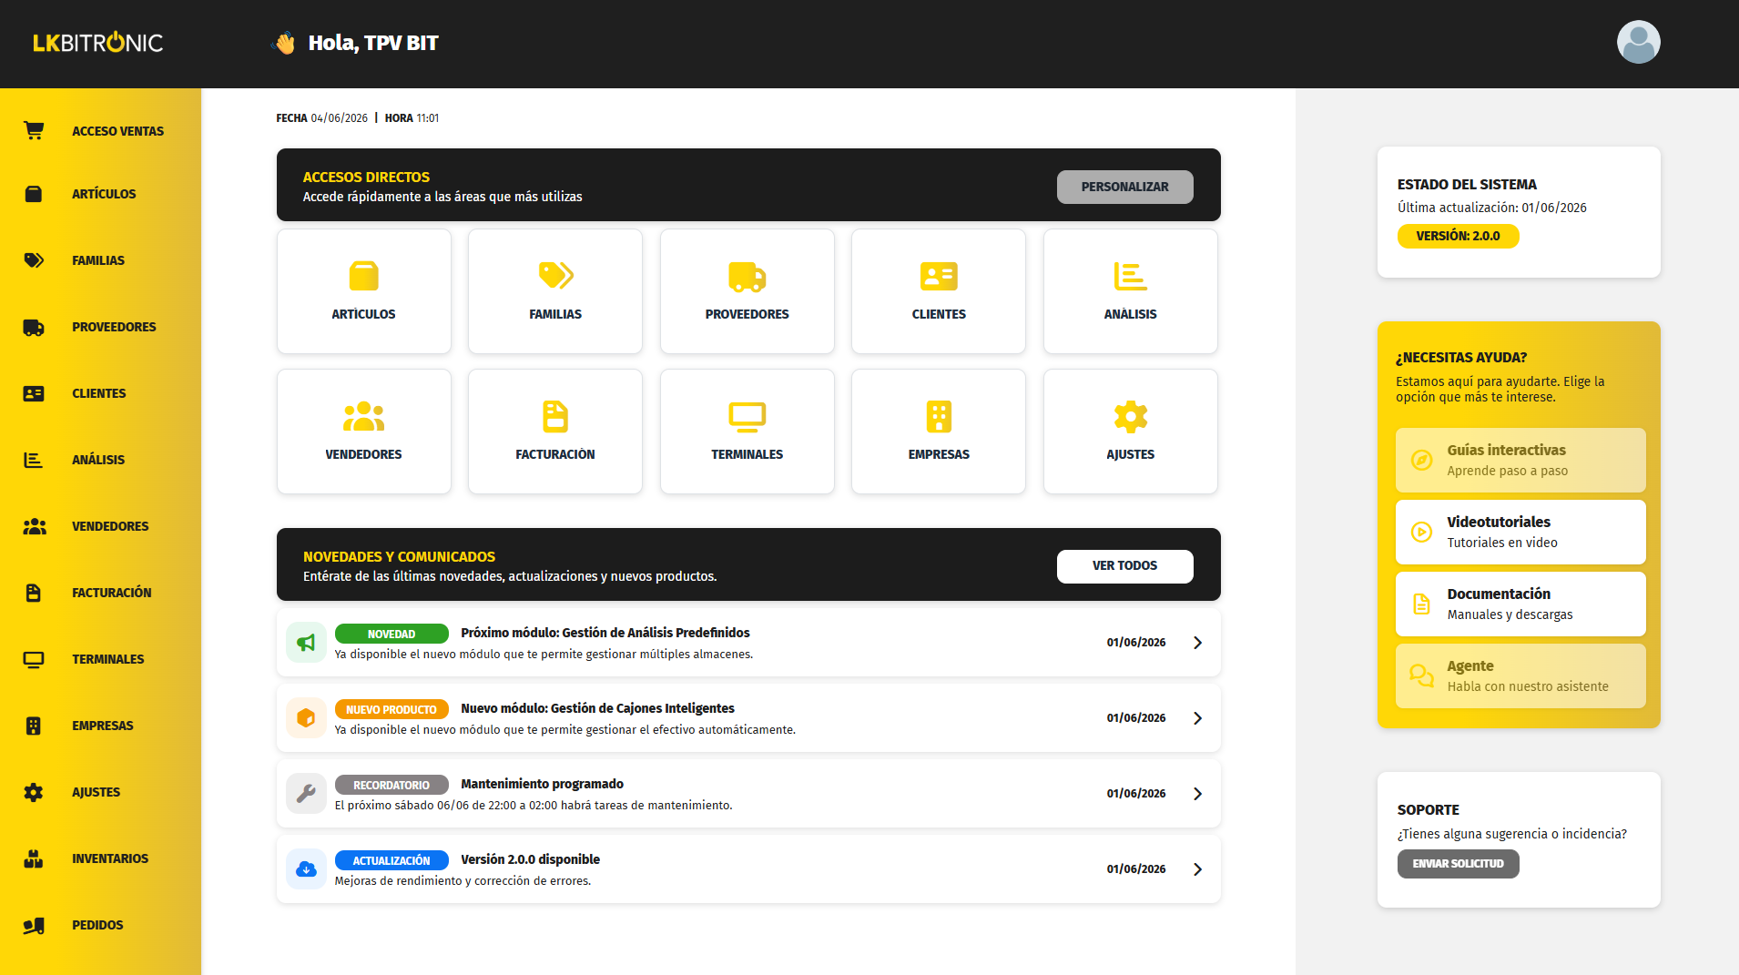Expand the Cajones Inteligentes news arrow
This screenshot has width=1739, height=975.
[1198, 718]
